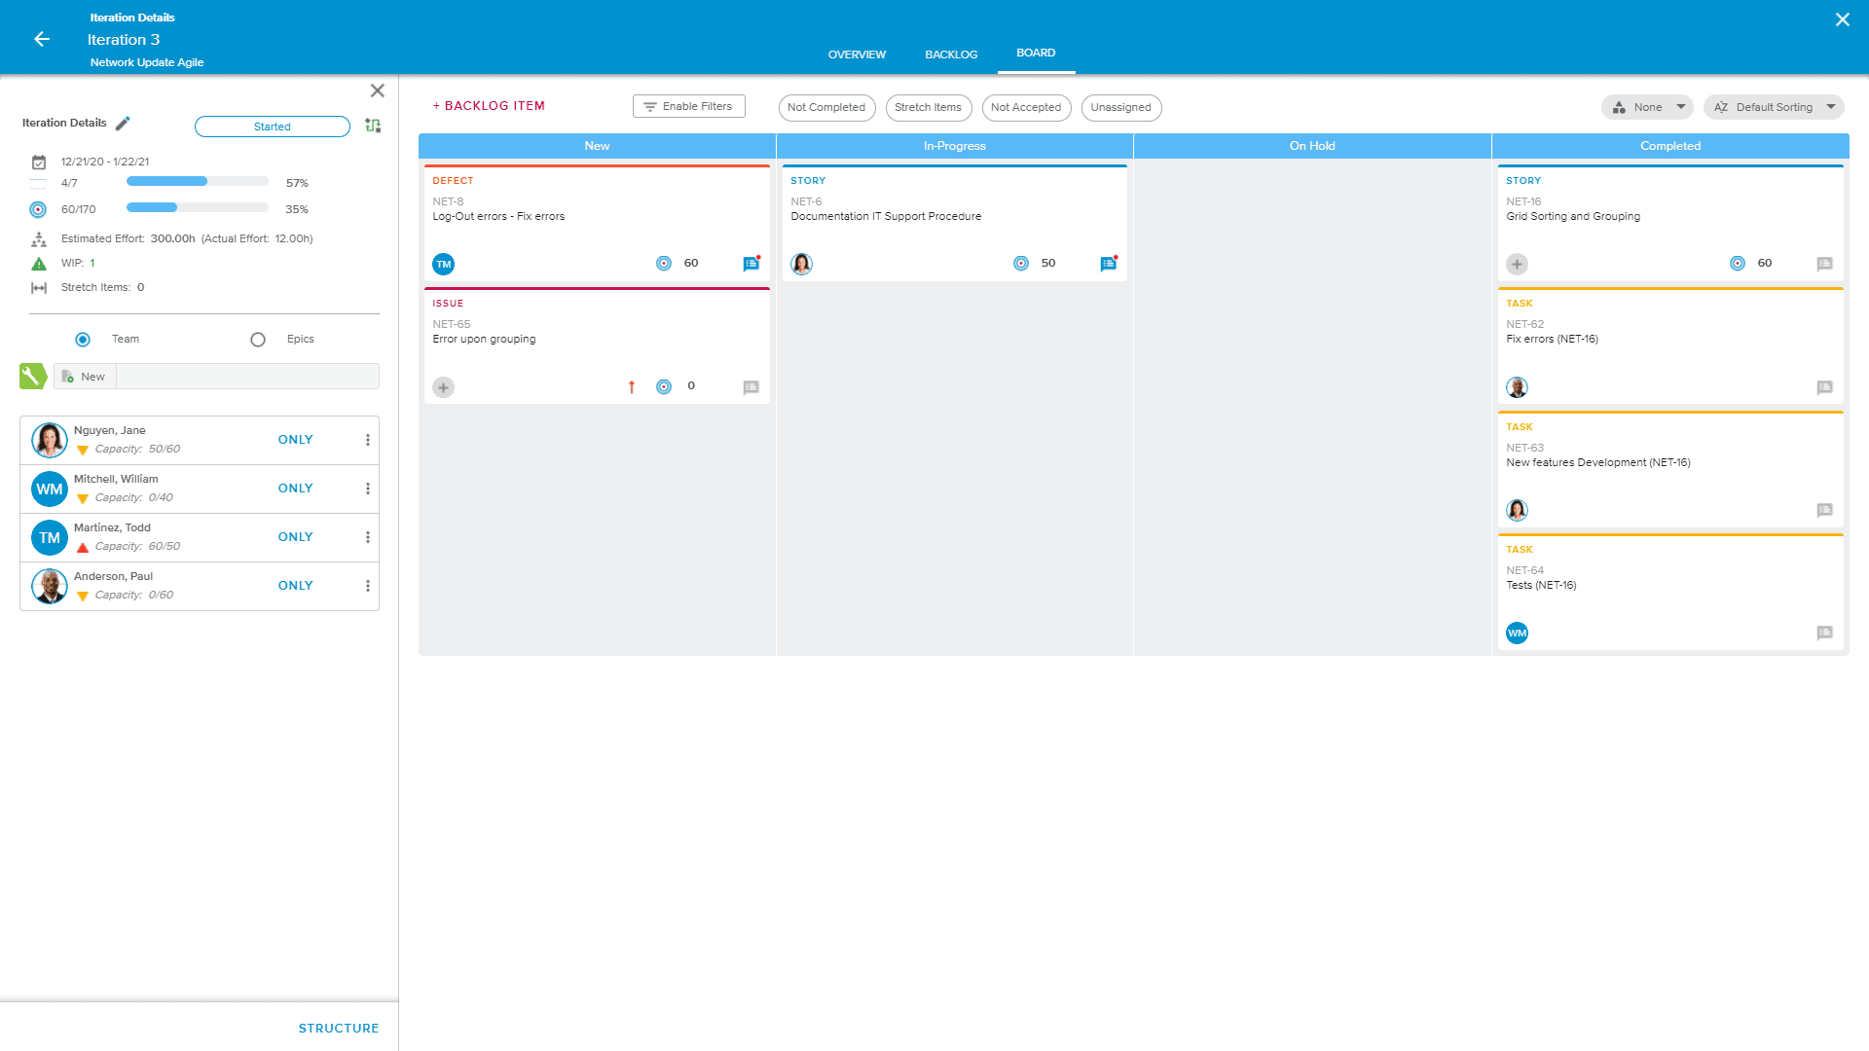The height and width of the screenshot is (1051, 1869).
Task: Toggle the Stretch Items filter chip
Action: click(x=928, y=107)
